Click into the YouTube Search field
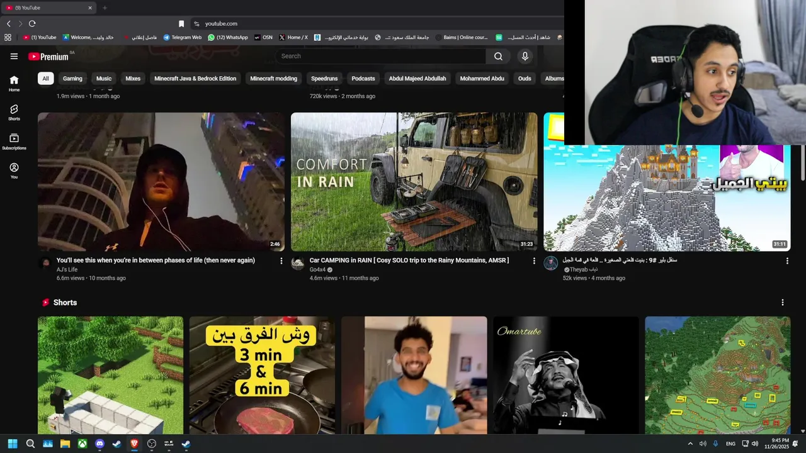Screen dimensions: 806x453 point(380,56)
